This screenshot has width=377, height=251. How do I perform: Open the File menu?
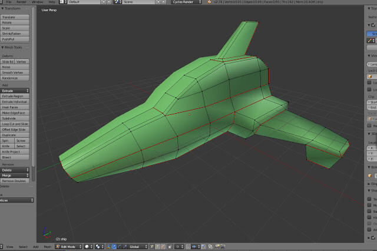pos(9,2)
